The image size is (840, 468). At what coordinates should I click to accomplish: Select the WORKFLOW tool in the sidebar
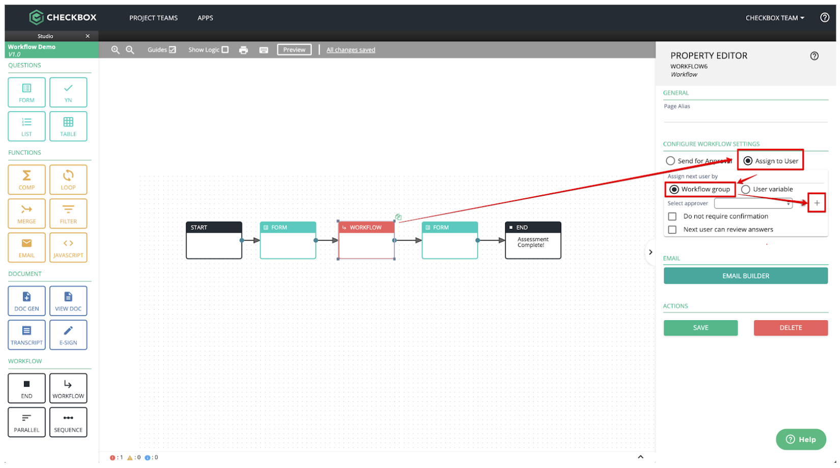(68, 388)
